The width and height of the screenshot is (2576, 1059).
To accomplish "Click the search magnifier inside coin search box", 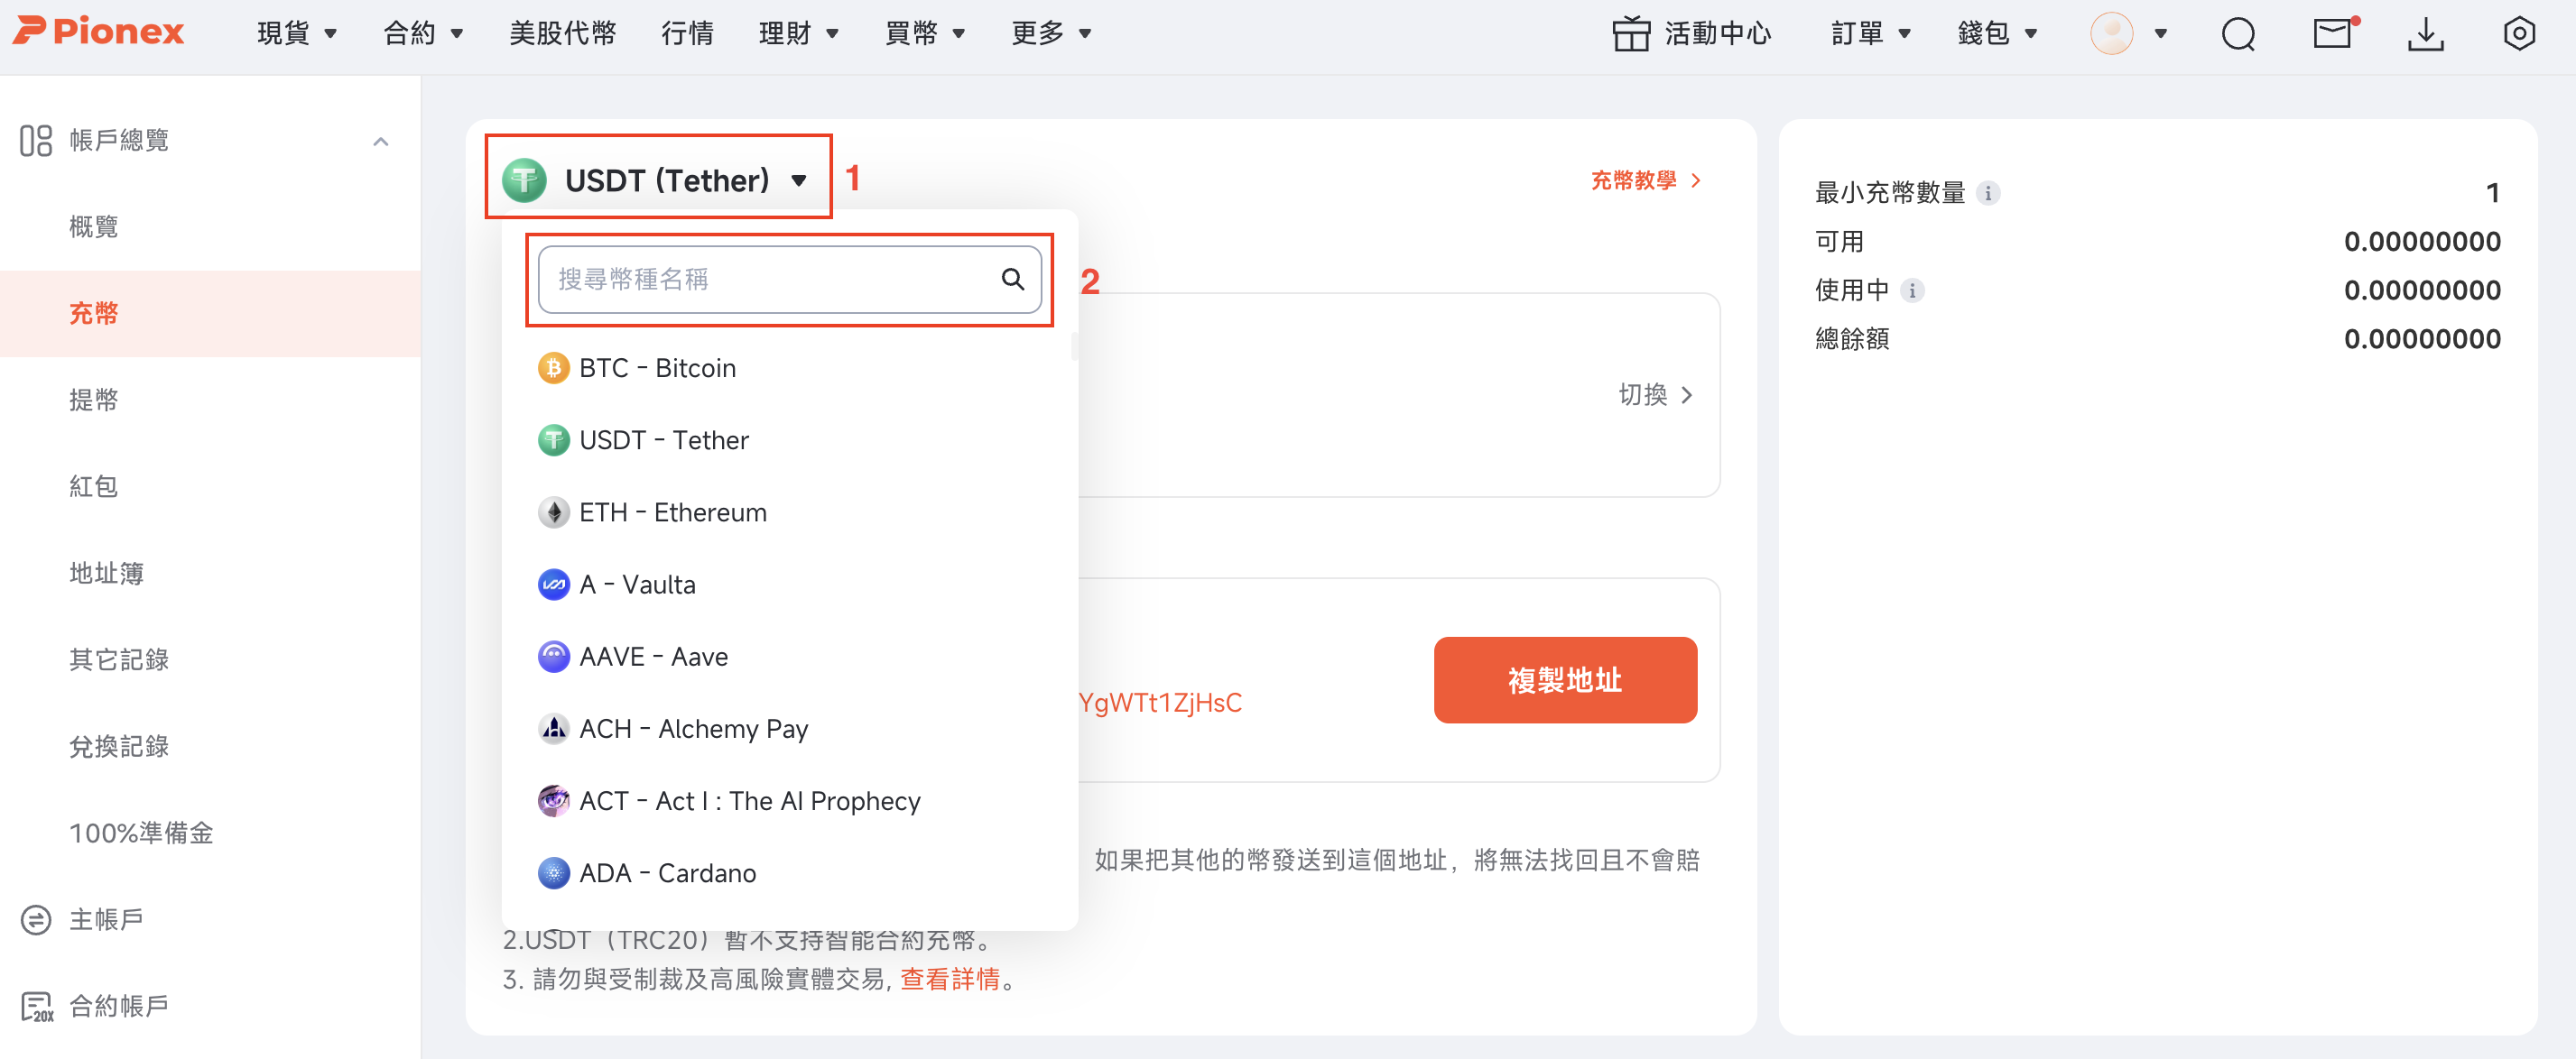I will pos(1012,279).
